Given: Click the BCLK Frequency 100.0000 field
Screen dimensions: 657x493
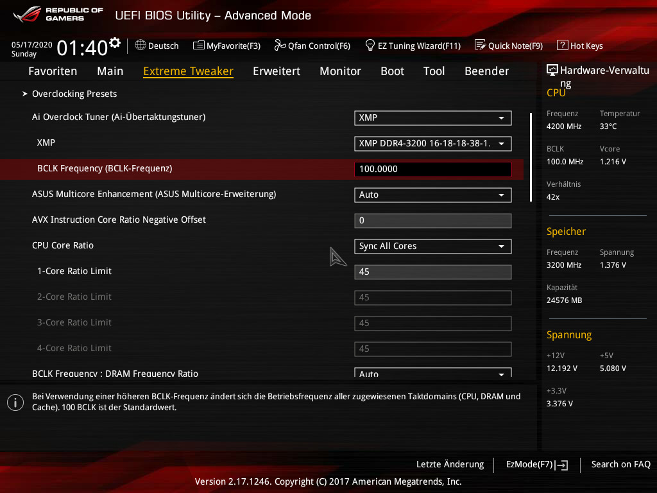Looking at the screenshot, I should [x=433, y=169].
